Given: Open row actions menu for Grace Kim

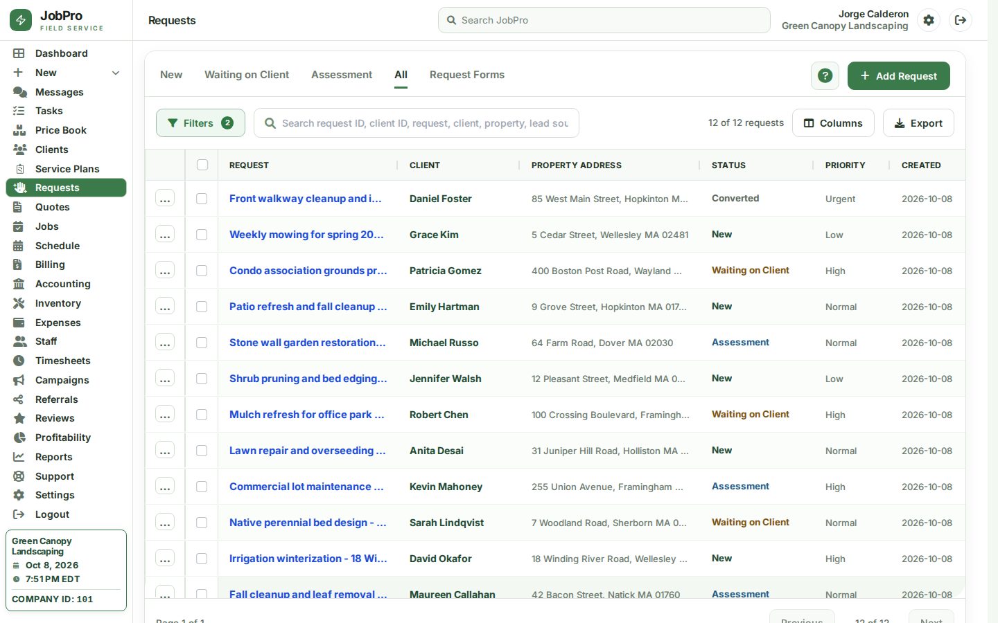Looking at the screenshot, I should 165,235.
